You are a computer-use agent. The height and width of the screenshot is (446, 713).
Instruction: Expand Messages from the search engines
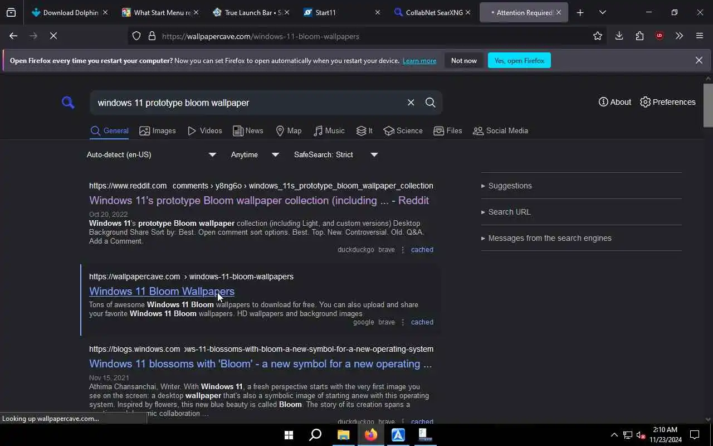coord(546,238)
